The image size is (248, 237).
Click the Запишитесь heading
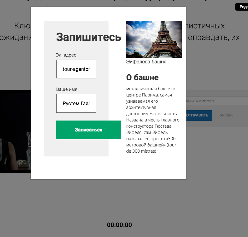tap(89, 37)
